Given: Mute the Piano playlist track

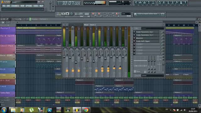Looking at the screenshot, I should pos(14,66).
